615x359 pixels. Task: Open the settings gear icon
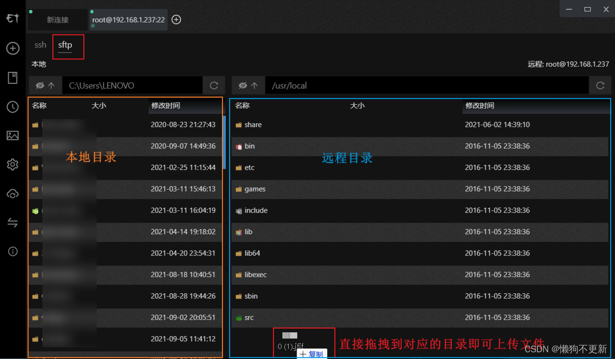coord(12,165)
